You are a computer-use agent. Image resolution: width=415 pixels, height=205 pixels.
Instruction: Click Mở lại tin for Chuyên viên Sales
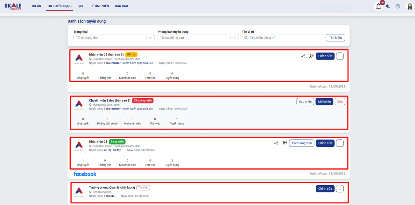click(324, 102)
